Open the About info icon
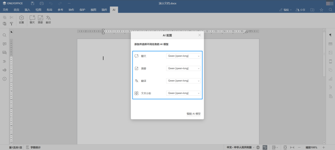 4,79
